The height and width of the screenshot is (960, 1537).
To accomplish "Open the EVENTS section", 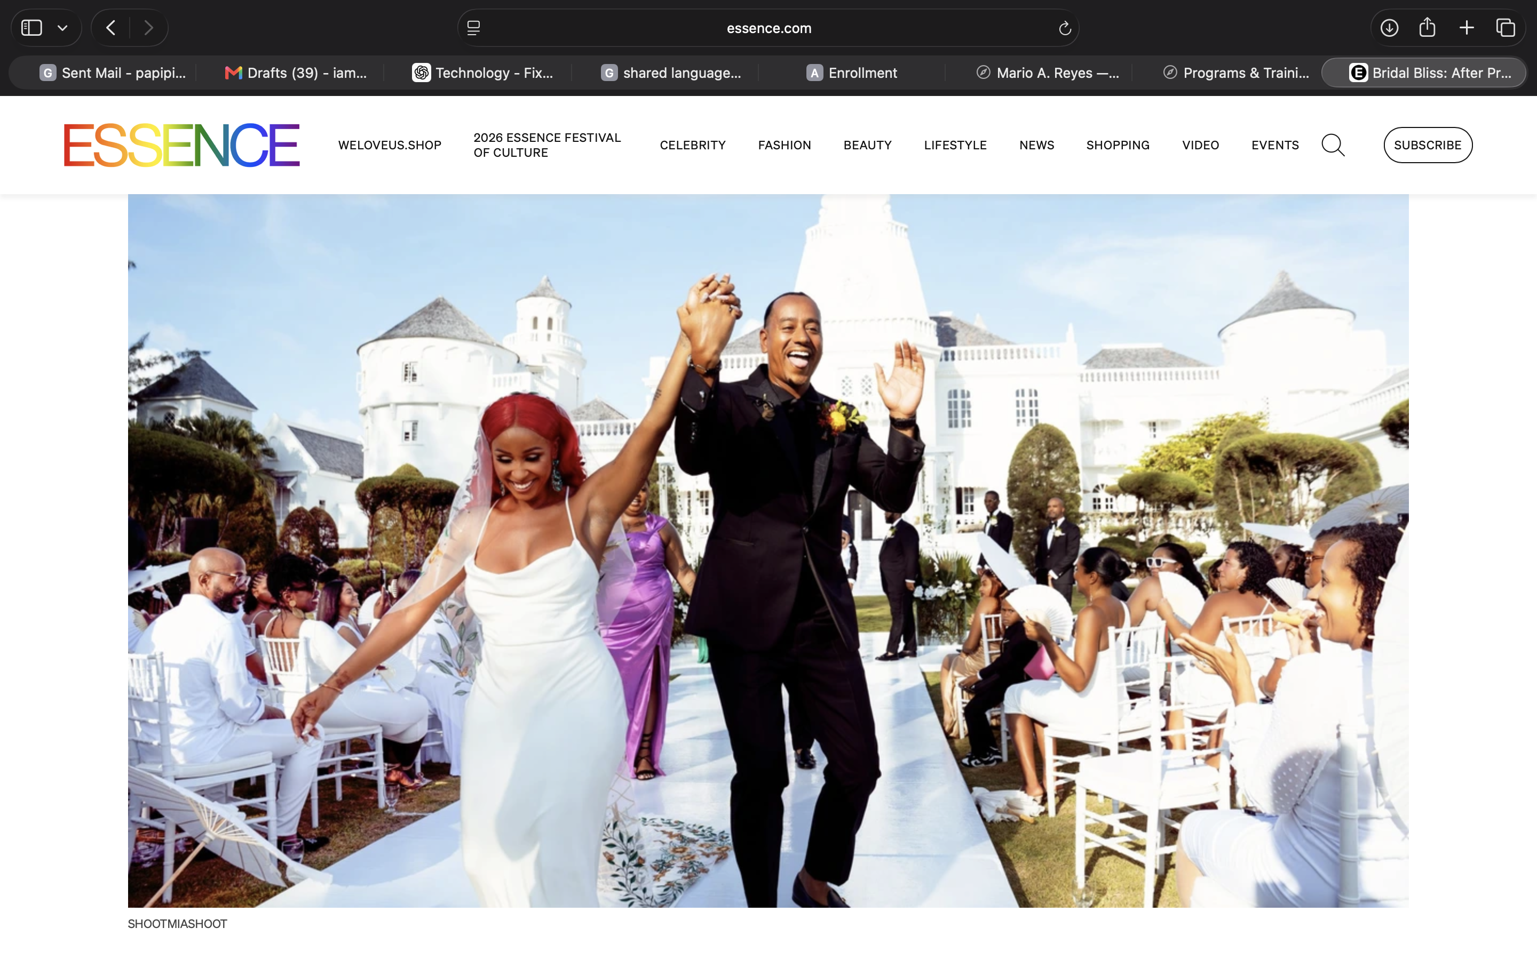I will [x=1274, y=146].
